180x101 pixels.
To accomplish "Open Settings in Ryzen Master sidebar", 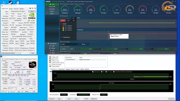I will 52,48.
